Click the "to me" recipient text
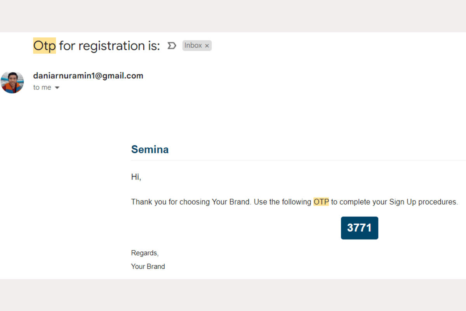Screen dimensions: 466x311 click(42, 87)
